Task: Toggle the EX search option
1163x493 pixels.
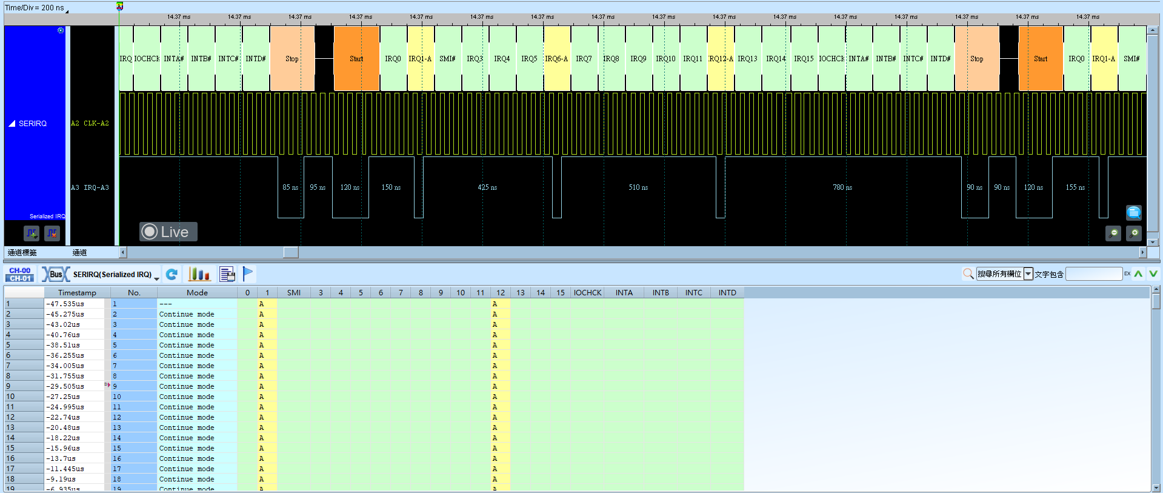Action: 1127,274
